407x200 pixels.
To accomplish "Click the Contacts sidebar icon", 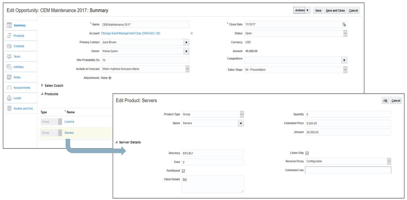I will click(9, 46).
